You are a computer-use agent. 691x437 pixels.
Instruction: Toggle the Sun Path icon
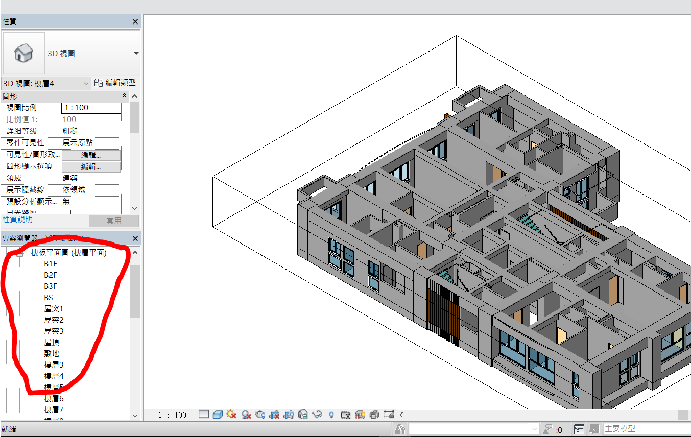pos(232,415)
